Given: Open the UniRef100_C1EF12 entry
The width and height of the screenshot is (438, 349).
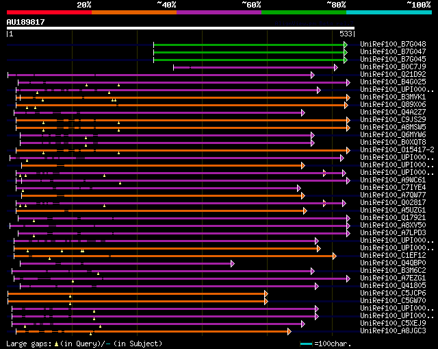Looking at the screenshot, I should tap(393, 255).
